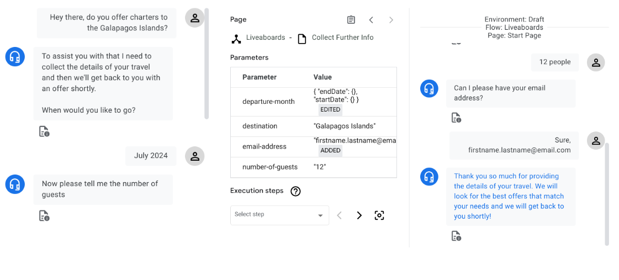
Task: Click the 'July 2024' user message
Action: pos(151,156)
